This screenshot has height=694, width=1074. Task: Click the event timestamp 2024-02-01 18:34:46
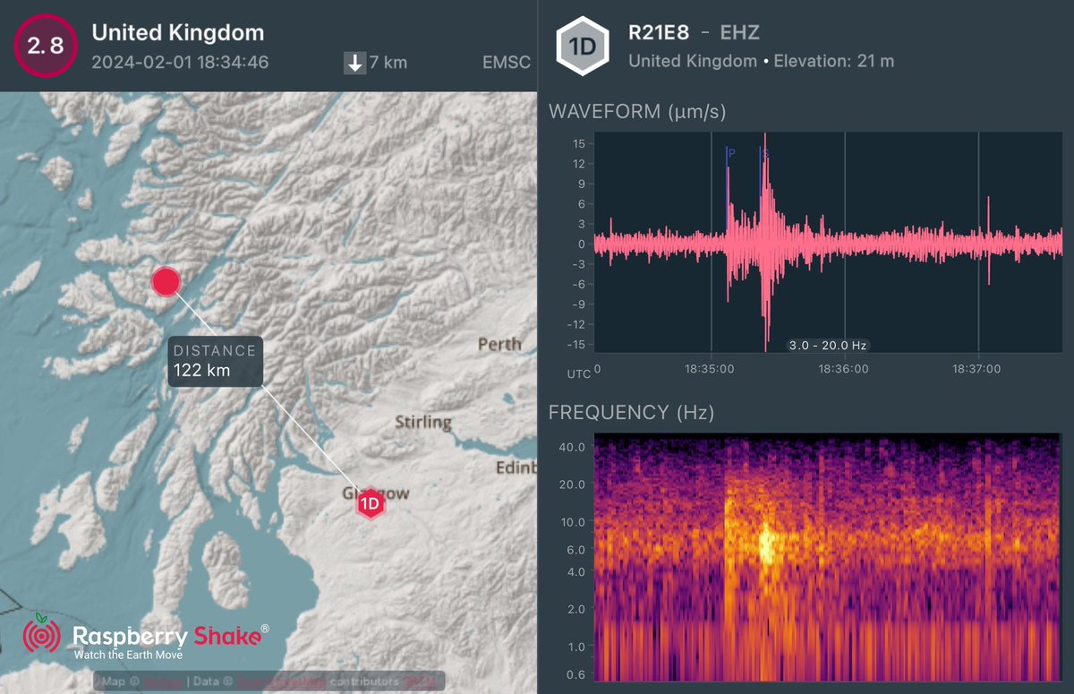click(x=180, y=63)
